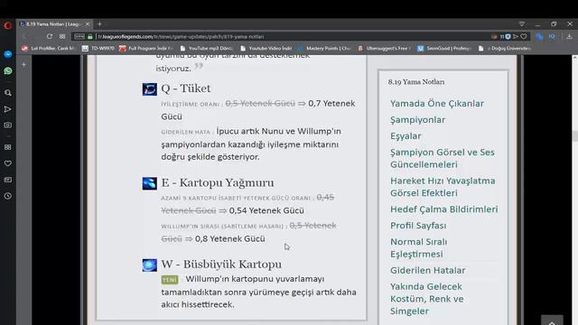The height and width of the screenshot is (325, 578).
Task: Open the Youtube Video İndir bookmark
Action: pyautogui.click(x=266, y=48)
